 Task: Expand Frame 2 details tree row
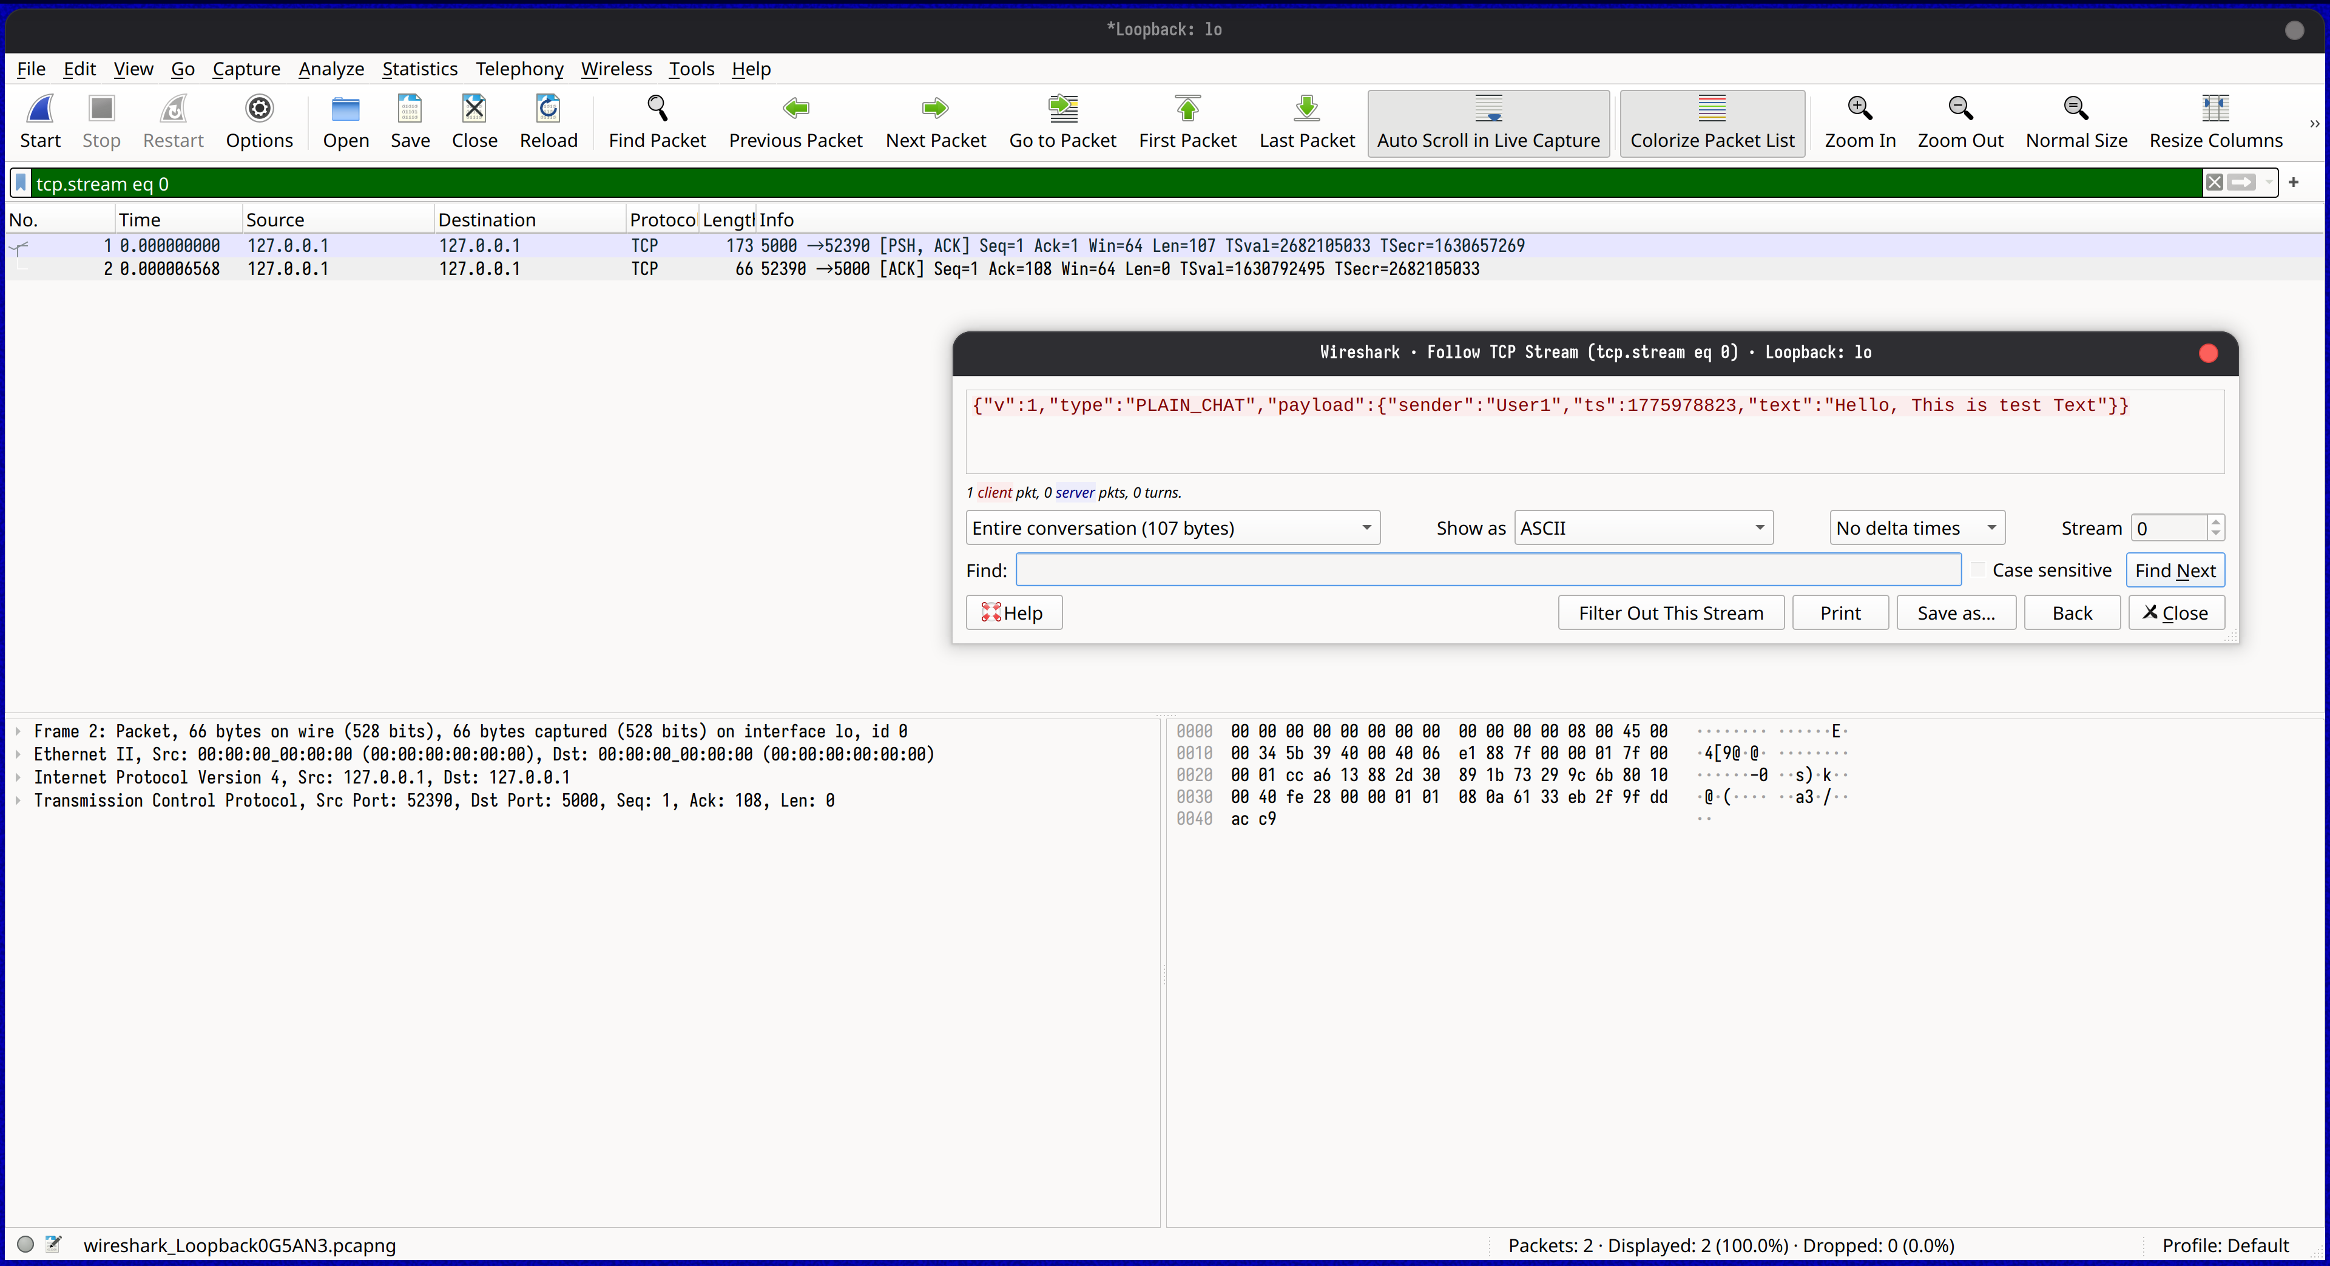click(x=18, y=731)
